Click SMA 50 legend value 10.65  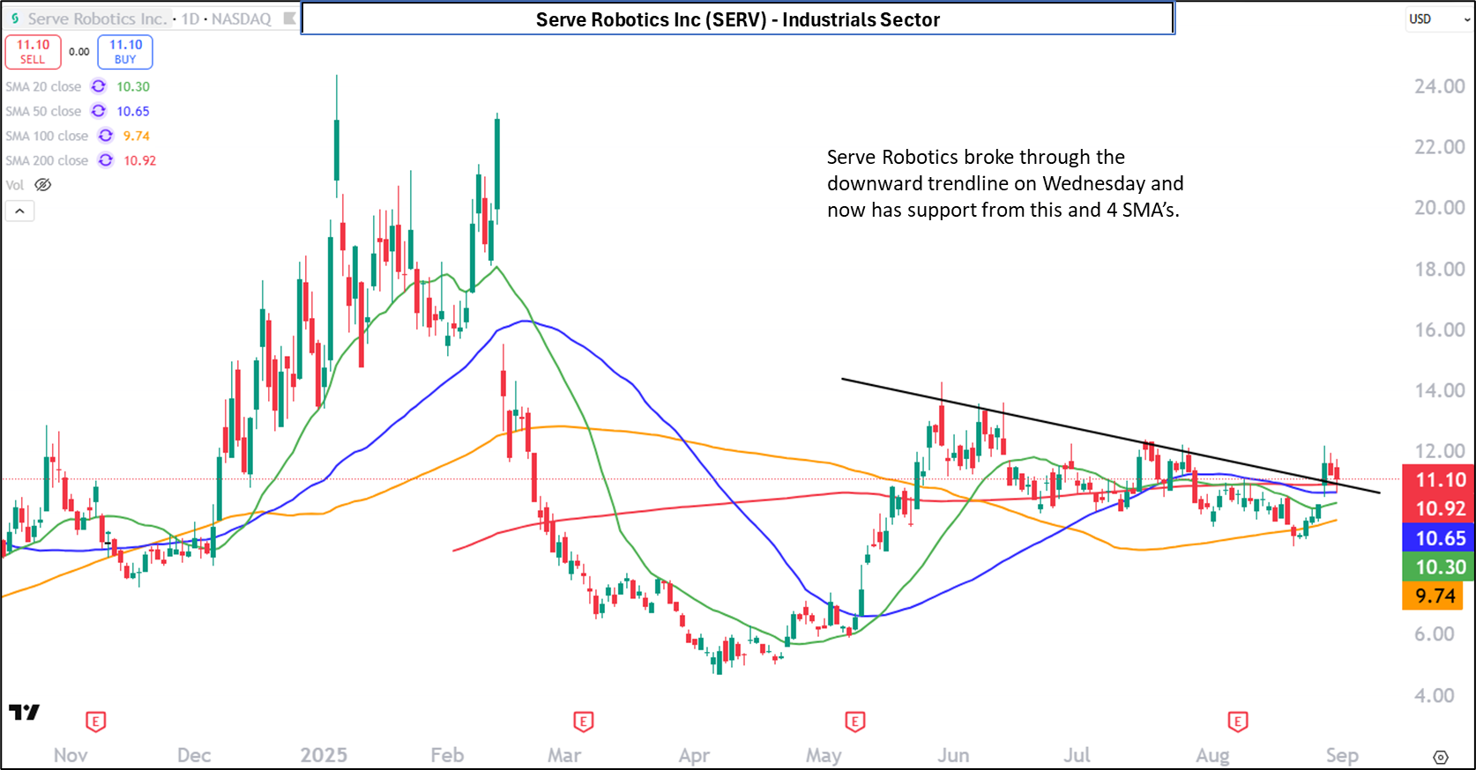click(x=133, y=111)
